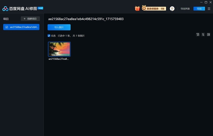Click the project title ae21568ac27ea8ea1eb4c498214c591c_1715759483
The height and width of the screenshot is (136, 213).
86,19
